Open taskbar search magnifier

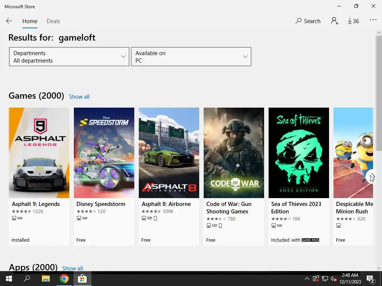pos(27,279)
